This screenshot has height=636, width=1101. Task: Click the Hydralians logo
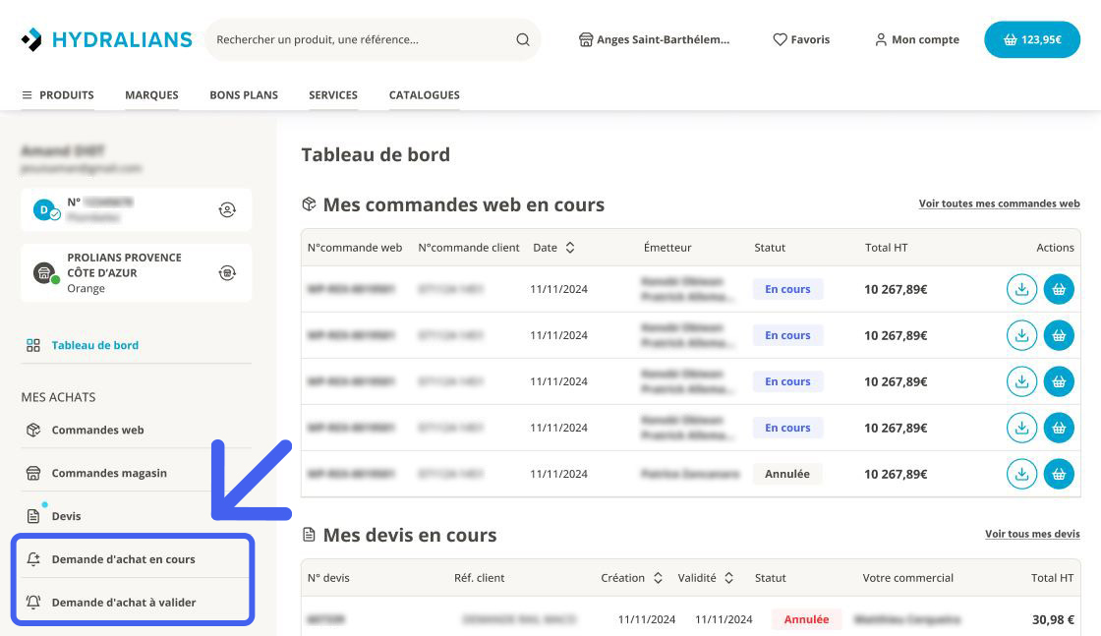pos(106,40)
